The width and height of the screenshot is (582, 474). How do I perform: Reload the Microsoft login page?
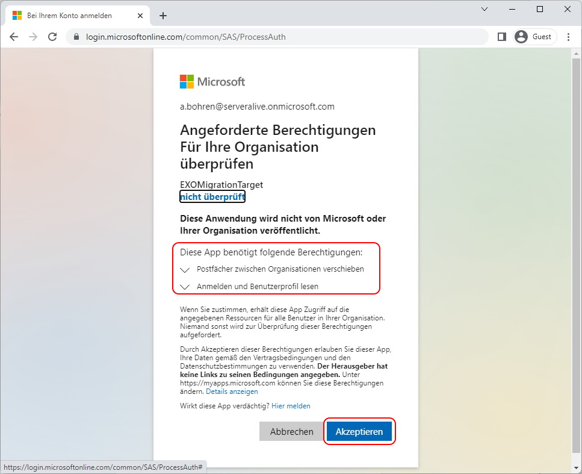52,37
